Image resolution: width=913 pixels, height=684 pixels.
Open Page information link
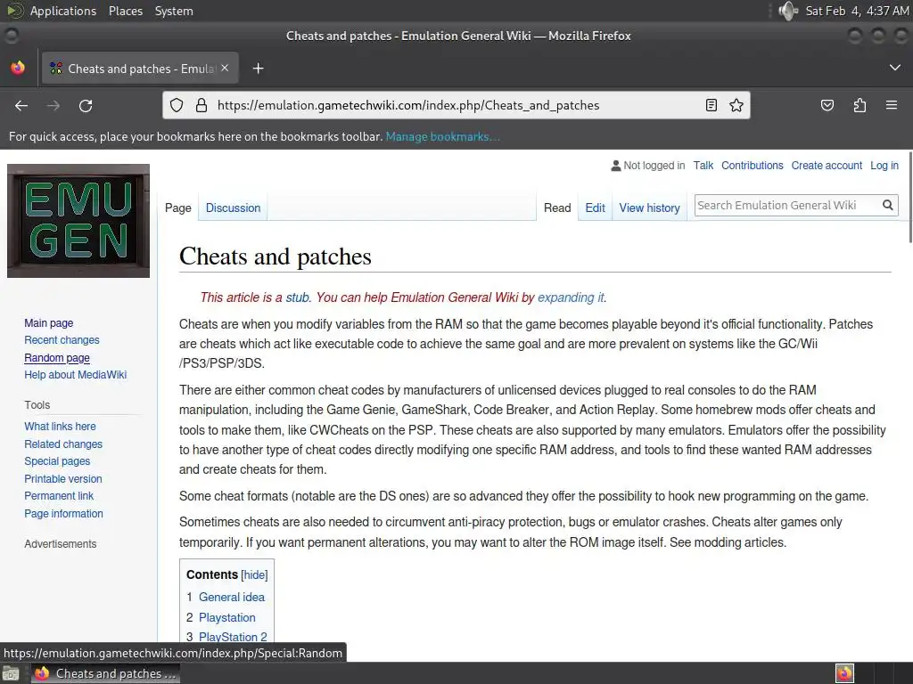point(63,514)
